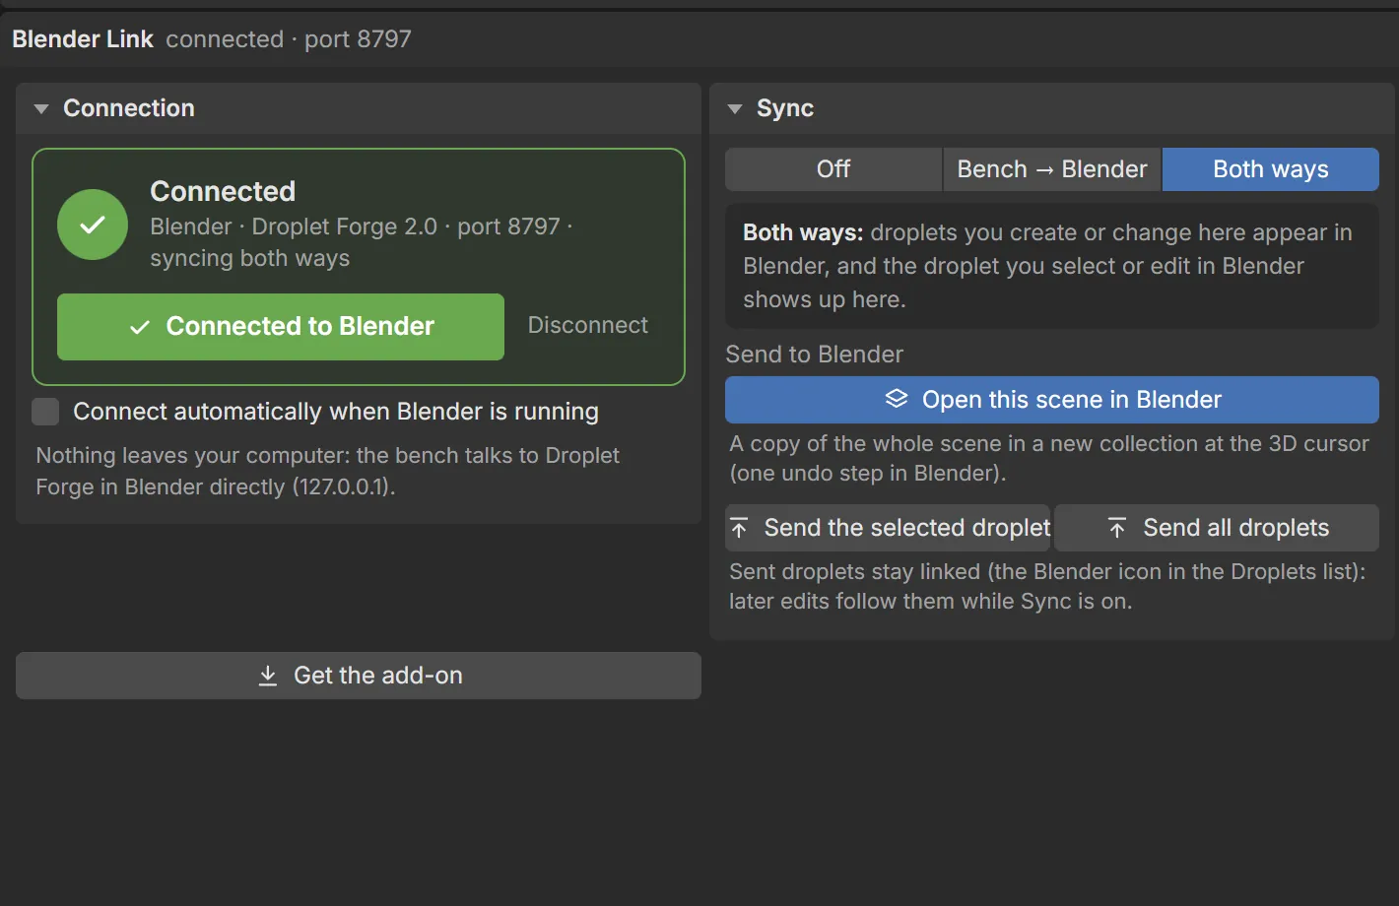Click the upload arrow icon beside Send the selected droplet
The image size is (1399, 906).
pyautogui.click(x=740, y=528)
